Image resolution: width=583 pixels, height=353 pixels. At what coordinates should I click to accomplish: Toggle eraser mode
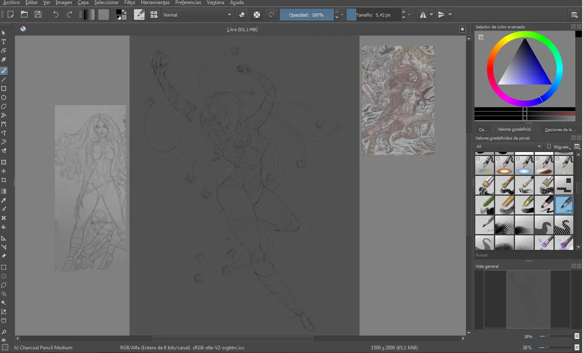coord(242,15)
